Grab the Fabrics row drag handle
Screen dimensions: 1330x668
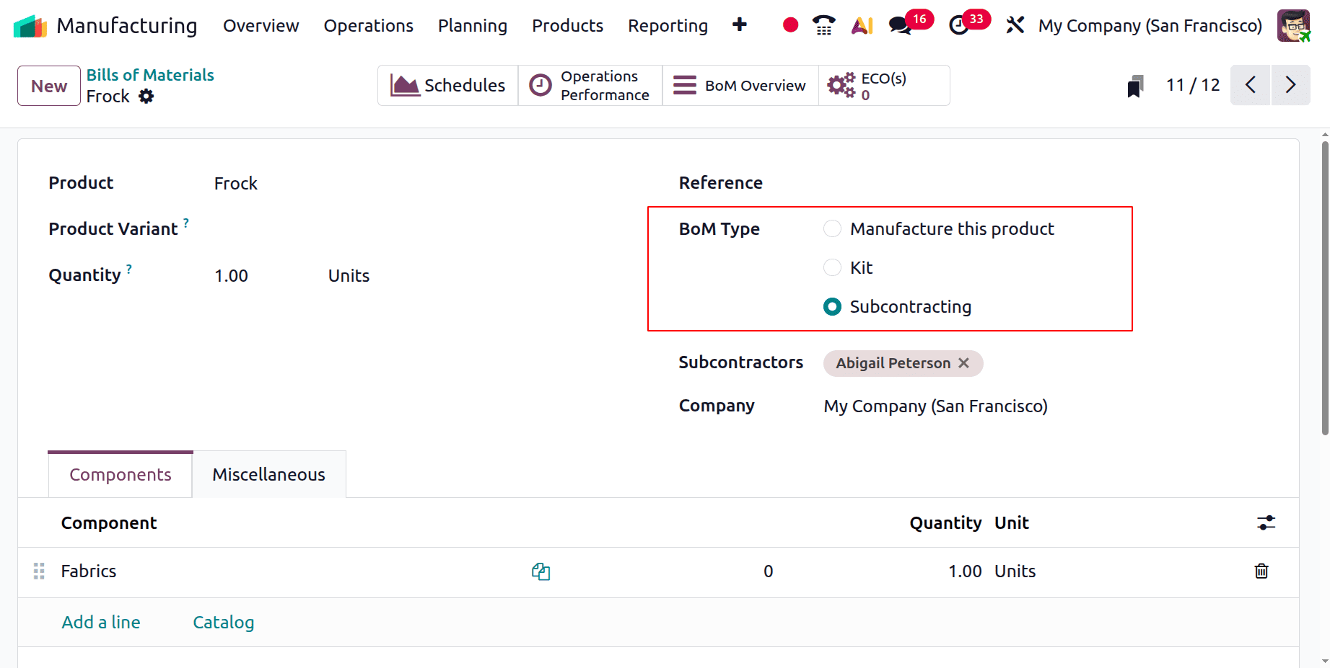point(39,571)
